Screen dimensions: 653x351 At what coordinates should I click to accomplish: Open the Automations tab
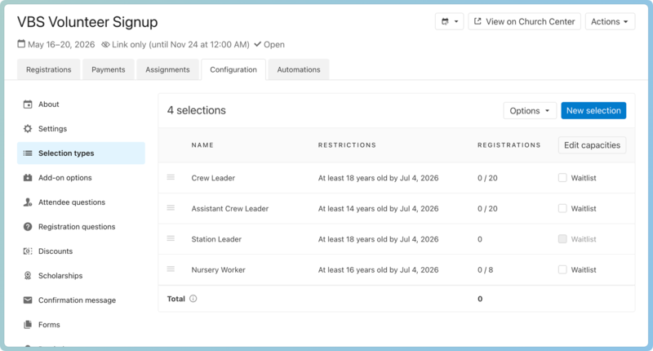pos(298,70)
